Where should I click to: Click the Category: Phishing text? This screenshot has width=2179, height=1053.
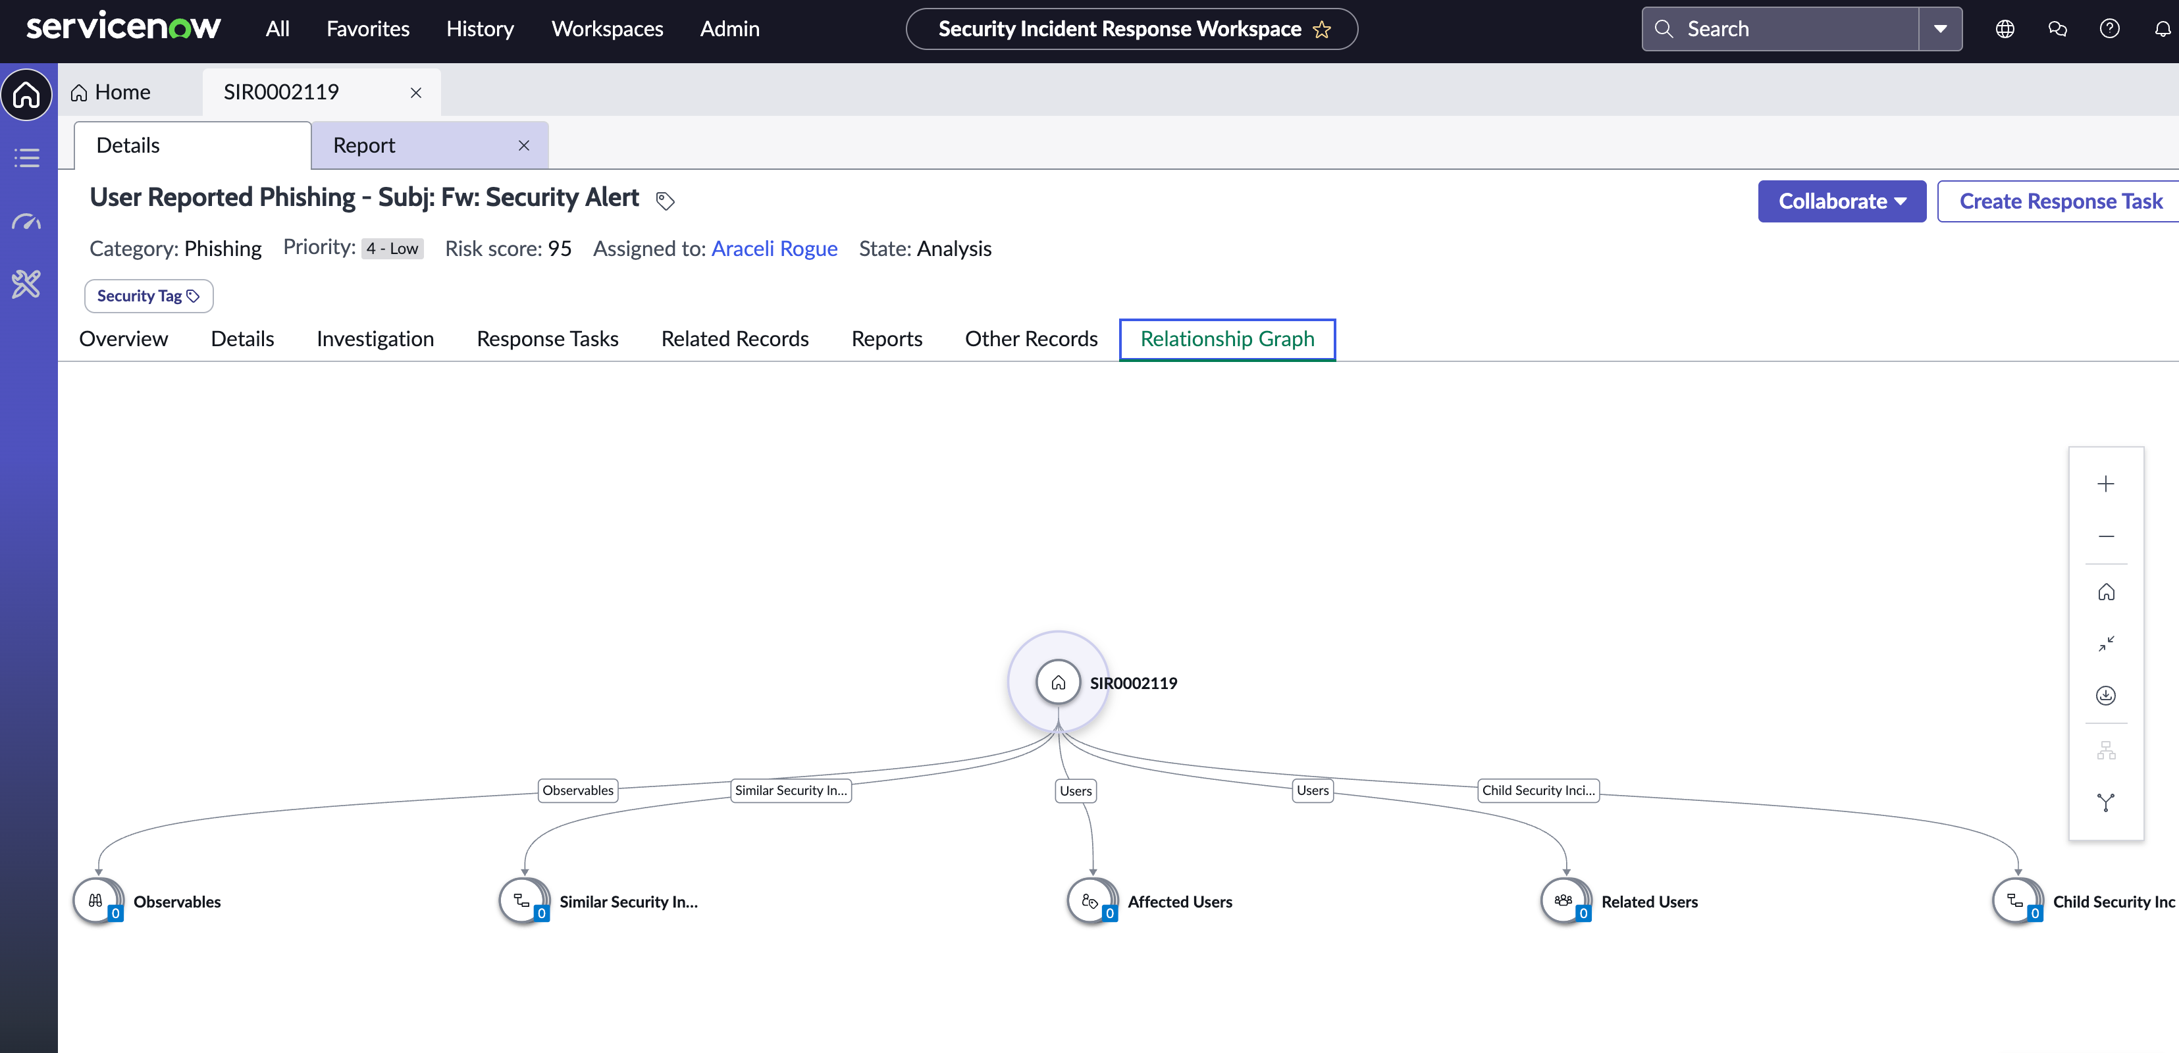point(176,248)
